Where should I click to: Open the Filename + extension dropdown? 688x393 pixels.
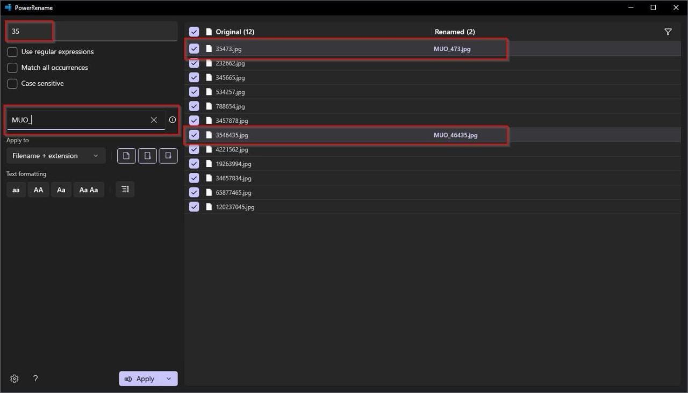pos(56,156)
